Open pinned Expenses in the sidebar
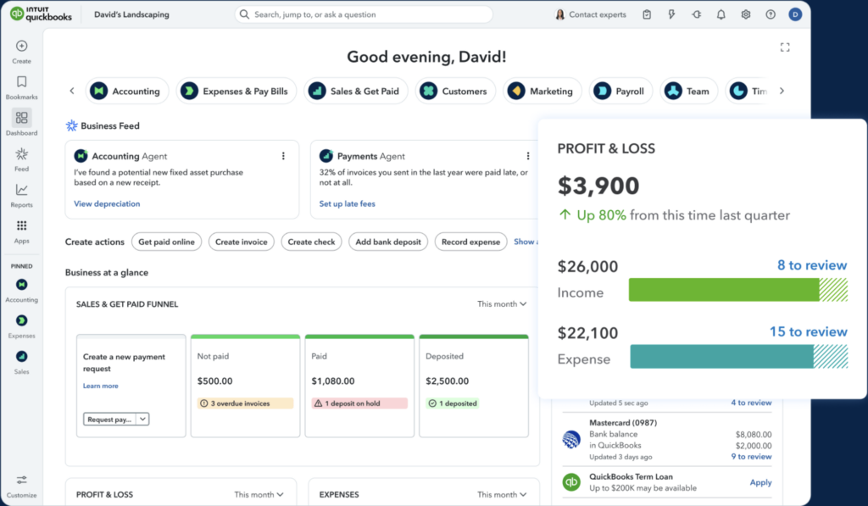The width and height of the screenshot is (868, 506). [x=21, y=320]
